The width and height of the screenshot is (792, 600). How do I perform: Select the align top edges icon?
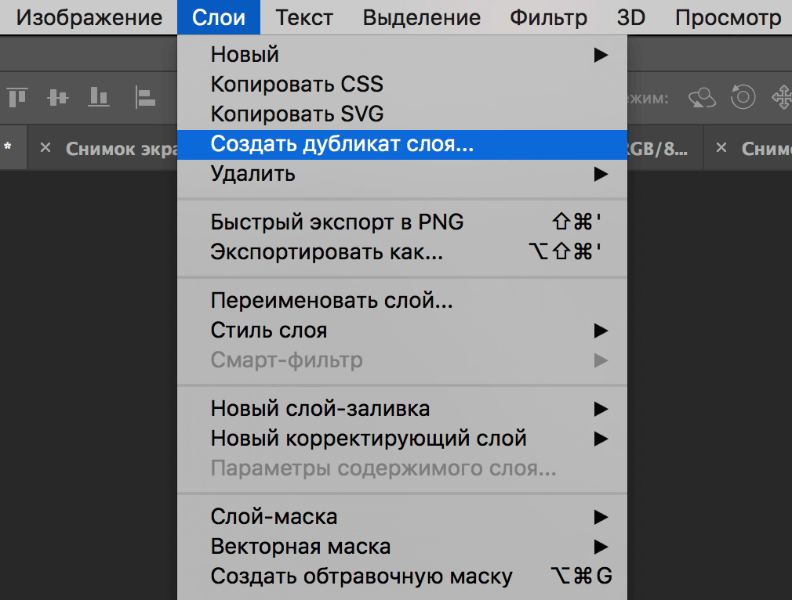17,98
